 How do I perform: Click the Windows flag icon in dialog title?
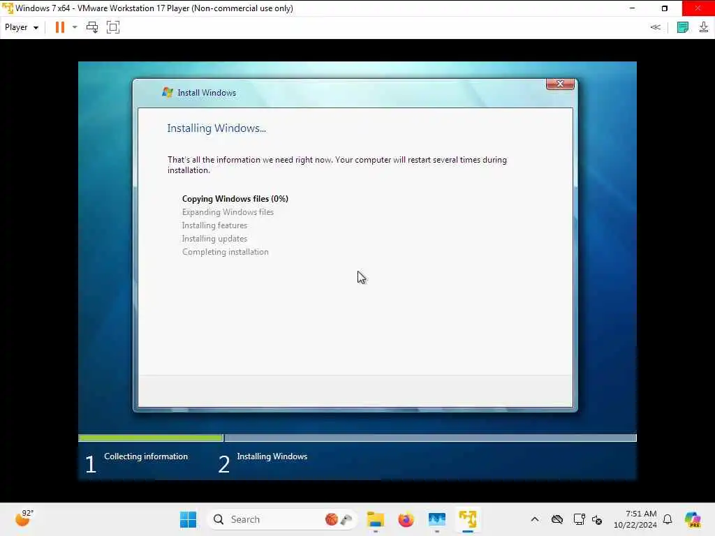click(x=168, y=93)
